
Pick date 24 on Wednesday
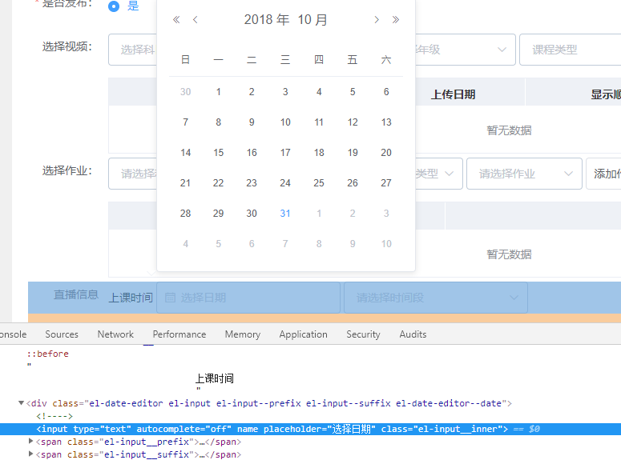[285, 183]
